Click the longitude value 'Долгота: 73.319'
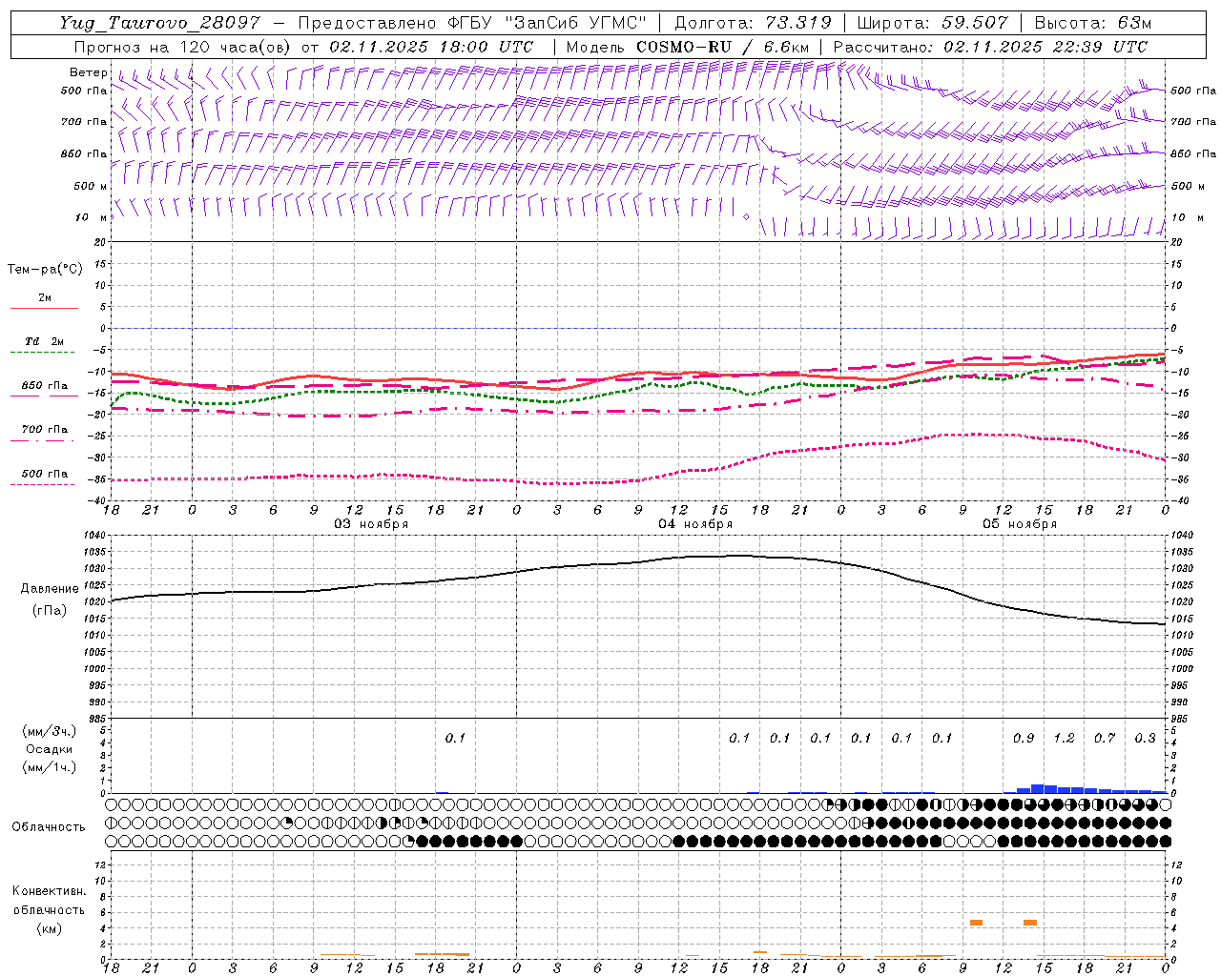The height and width of the screenshot is (976, 1221). [x=754, y=23]
